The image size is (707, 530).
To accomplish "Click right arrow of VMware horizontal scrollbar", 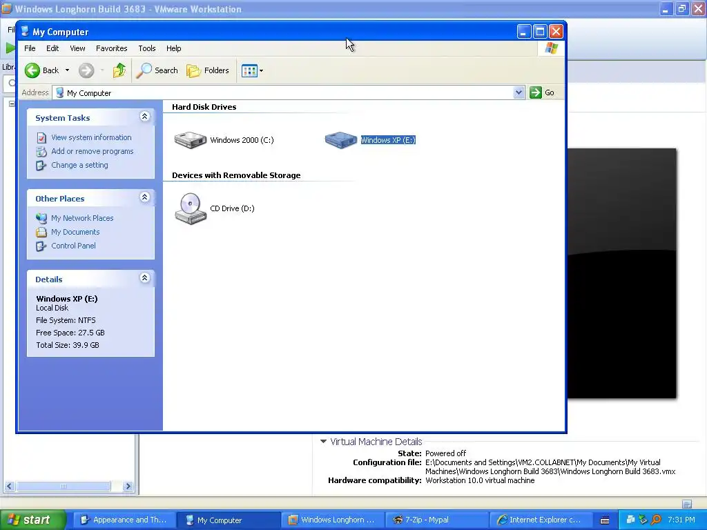I will tap(128, 487).
